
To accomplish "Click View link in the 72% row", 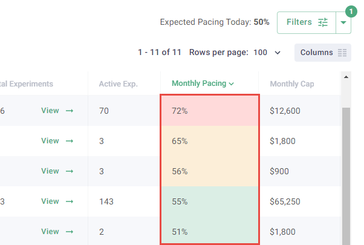I will click(x=50, y=111).
